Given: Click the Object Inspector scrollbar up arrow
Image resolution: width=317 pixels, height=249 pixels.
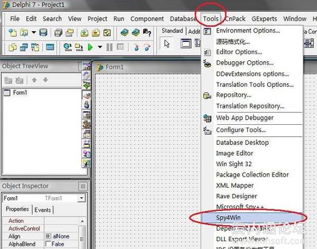Looking at the screenshot, I should [x=82, y=221].
